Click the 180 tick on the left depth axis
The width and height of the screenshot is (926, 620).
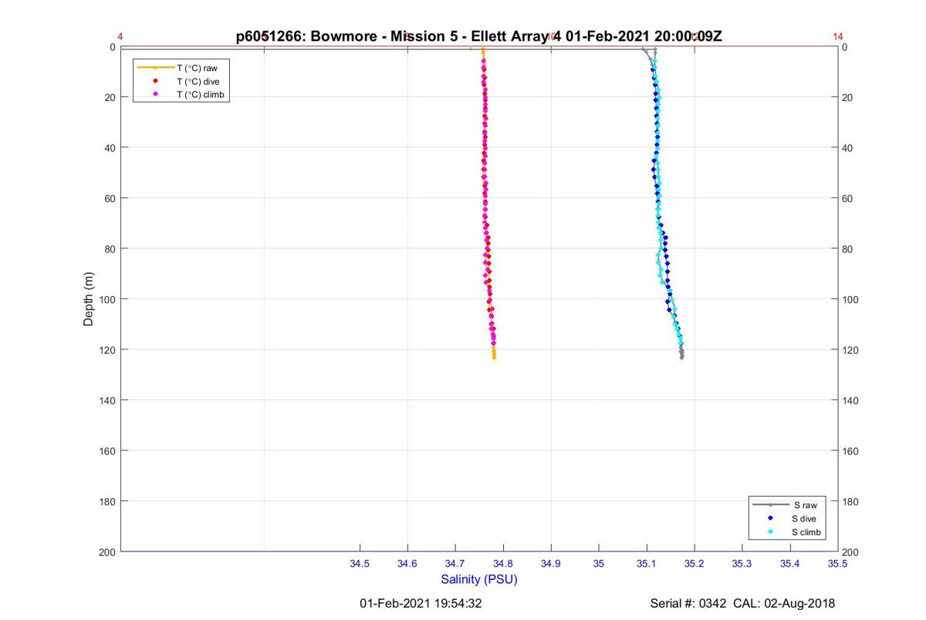pyautogui.click(x=108, y=501)
